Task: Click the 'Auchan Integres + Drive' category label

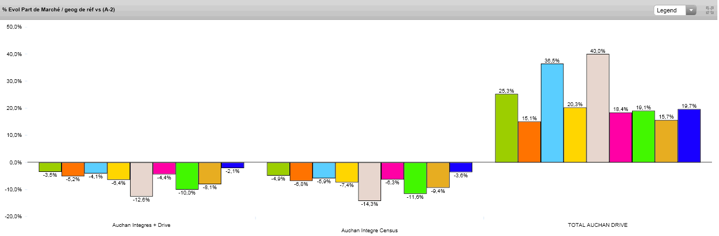Action: point(141,224)
